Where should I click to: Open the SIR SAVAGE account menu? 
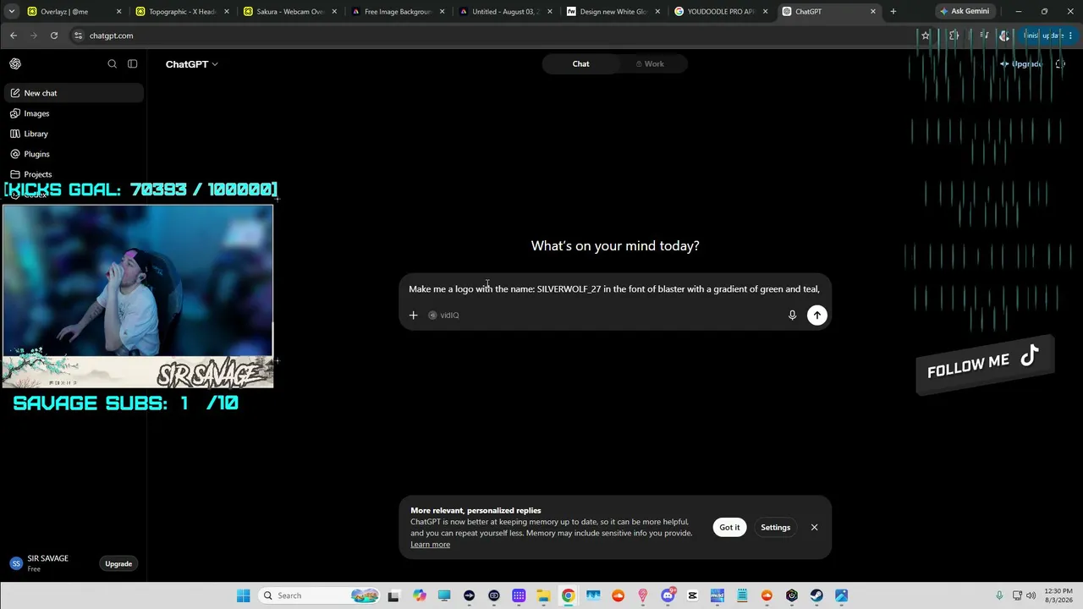pyautogui.click(x=49, y=563)
